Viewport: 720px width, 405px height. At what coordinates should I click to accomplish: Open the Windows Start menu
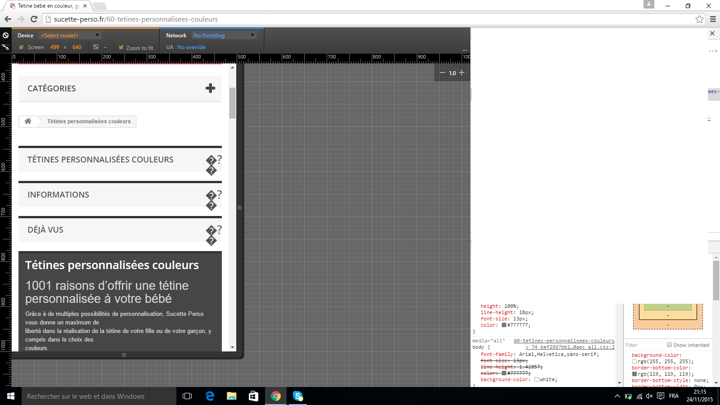(x=11, y=396)
